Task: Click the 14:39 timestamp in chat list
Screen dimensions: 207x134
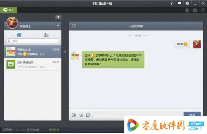Action: click(x=56, y=62)
